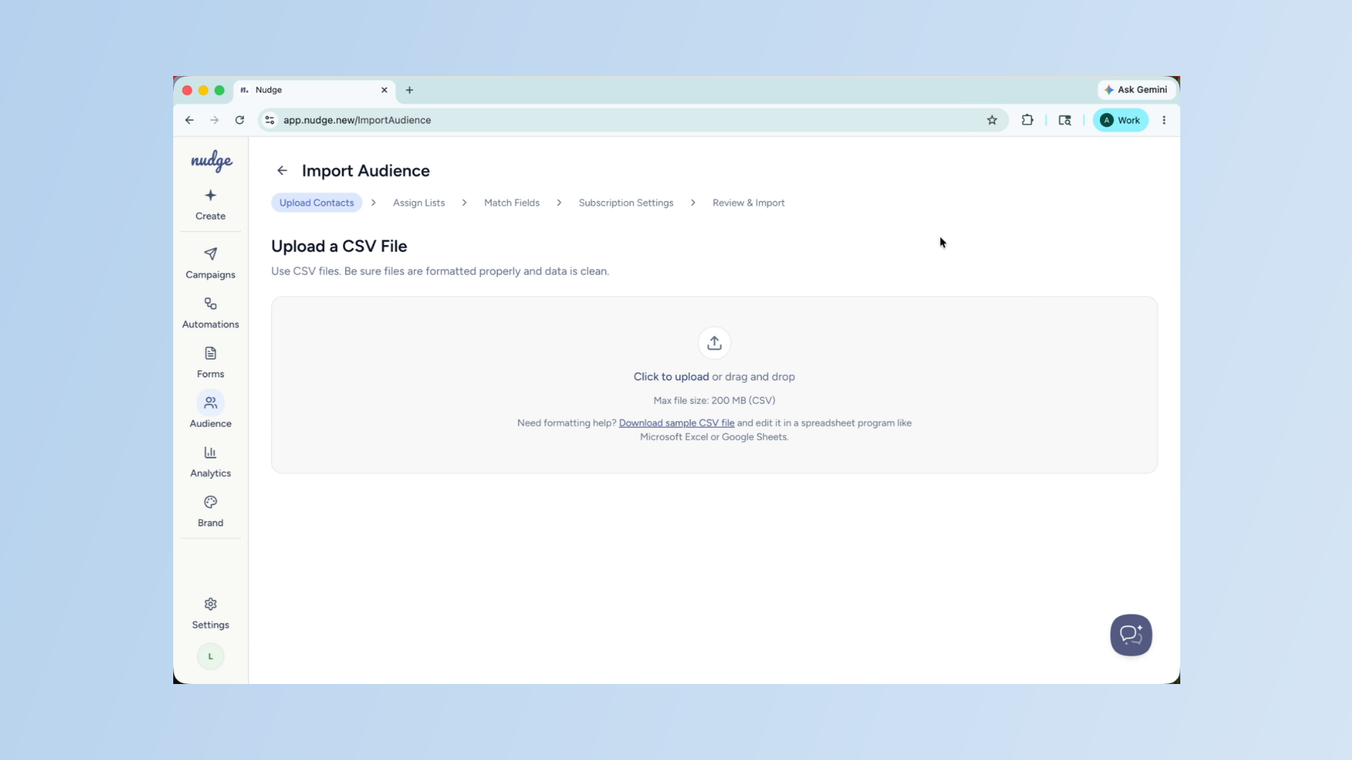Screen dimensions: 1352x760
Task: Open the Brand palette icon
Action: (211, 502)
